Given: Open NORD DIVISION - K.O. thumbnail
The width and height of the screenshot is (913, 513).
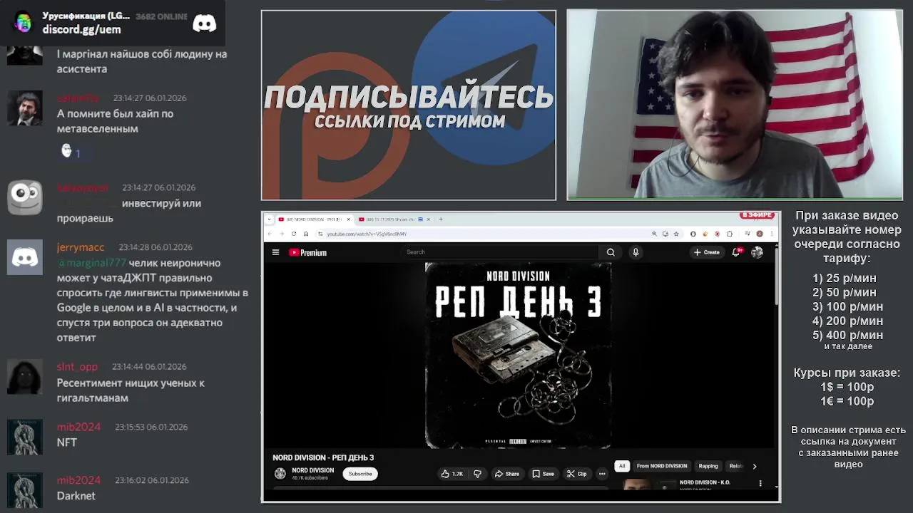Looking at the screenshot, I should click(648, 484).
